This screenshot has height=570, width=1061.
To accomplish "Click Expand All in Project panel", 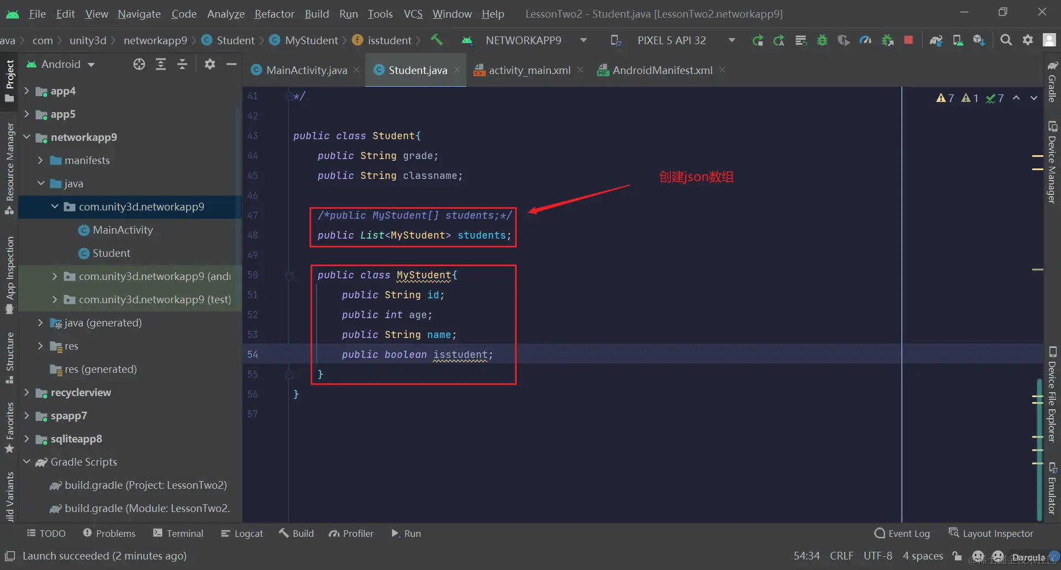I will click(161, 65).
